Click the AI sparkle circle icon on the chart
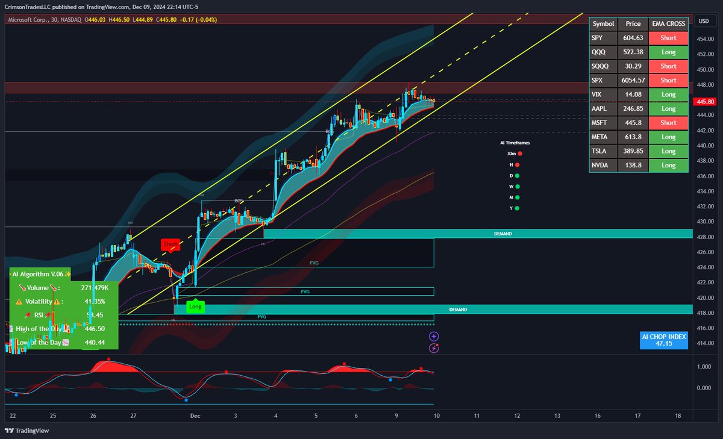Image resolution: width=723 pixels, height=439 pixels. click(x=434, y=336)
